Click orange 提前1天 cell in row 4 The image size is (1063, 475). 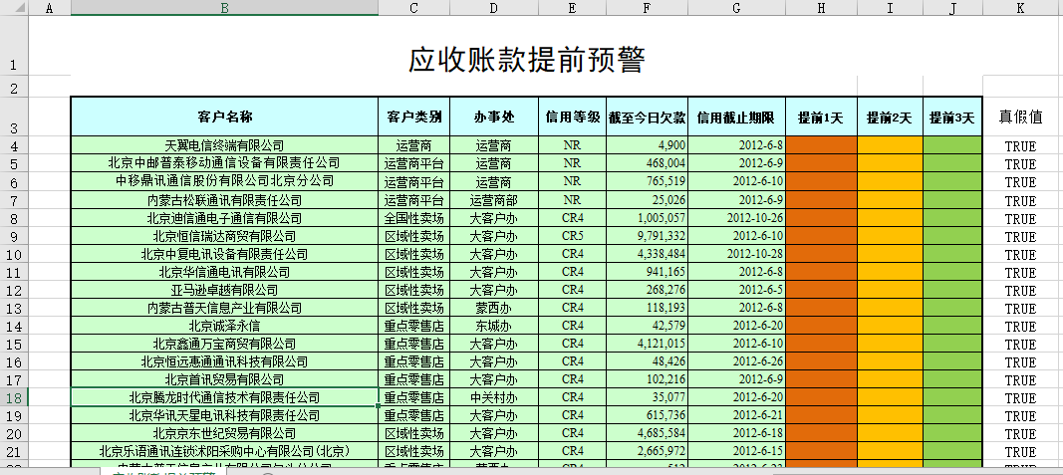point(821,145)
